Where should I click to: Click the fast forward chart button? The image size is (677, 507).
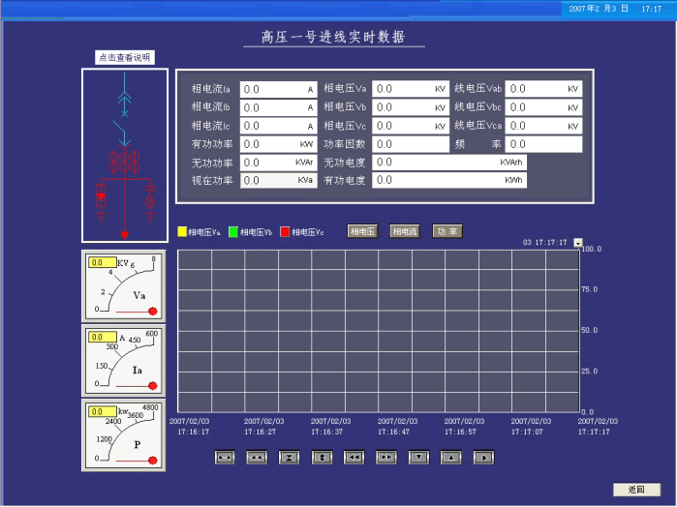coord(385,457)
